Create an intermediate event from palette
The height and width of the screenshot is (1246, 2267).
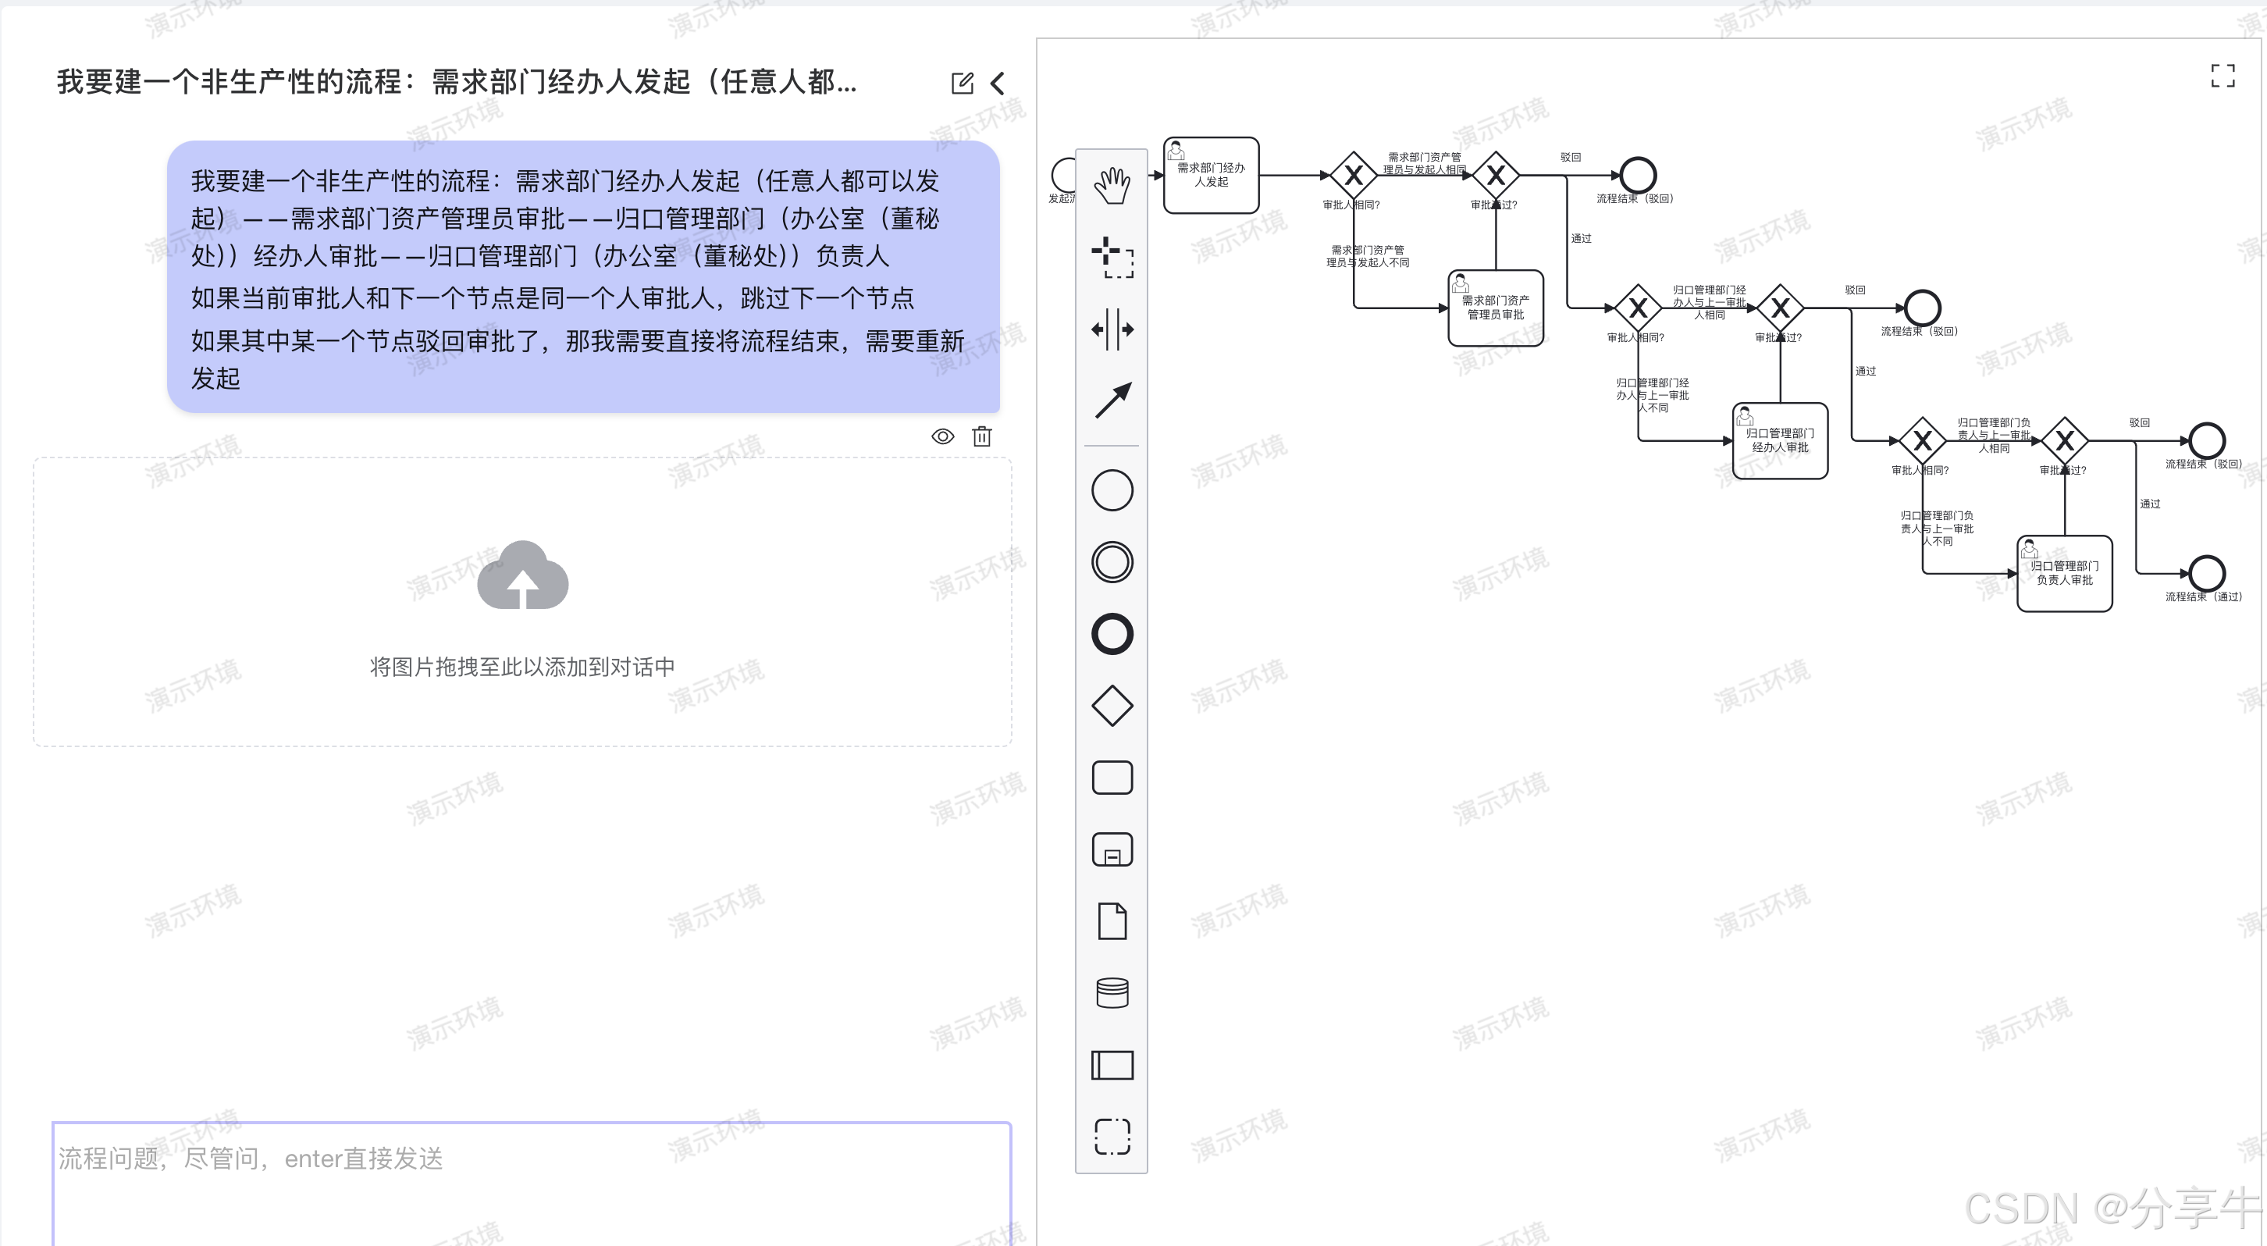(x=1112, y=561)
